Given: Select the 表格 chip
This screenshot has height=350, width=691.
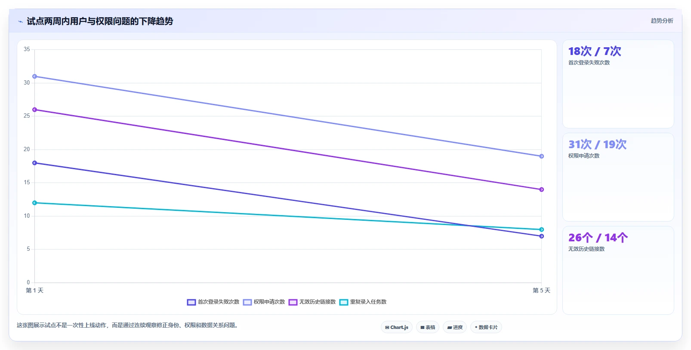Looking at the screenshot, I should coord(428,327).
